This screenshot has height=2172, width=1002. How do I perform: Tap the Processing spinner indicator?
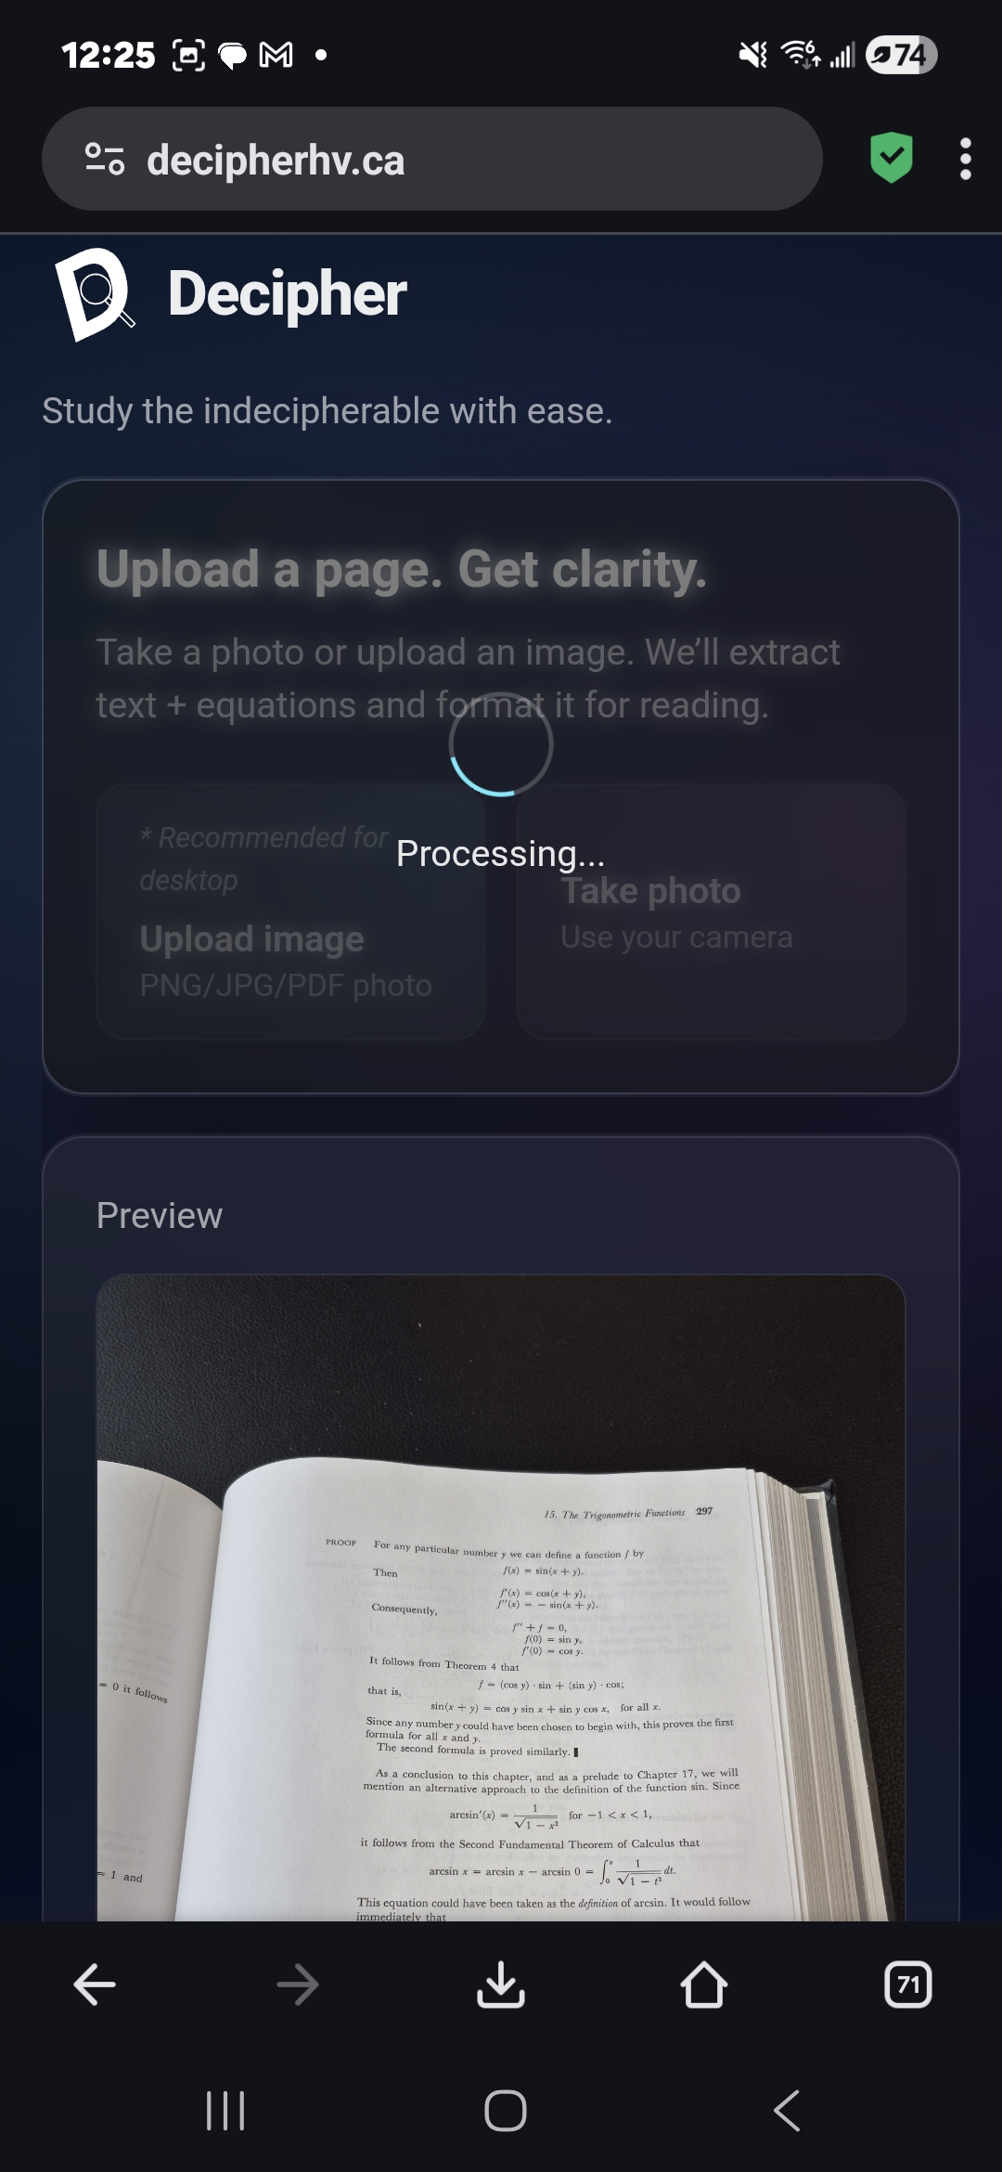coord(501,744)
